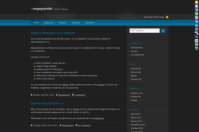Click the ~magog/public site title

pyautogui.click(x=42, y=9)
